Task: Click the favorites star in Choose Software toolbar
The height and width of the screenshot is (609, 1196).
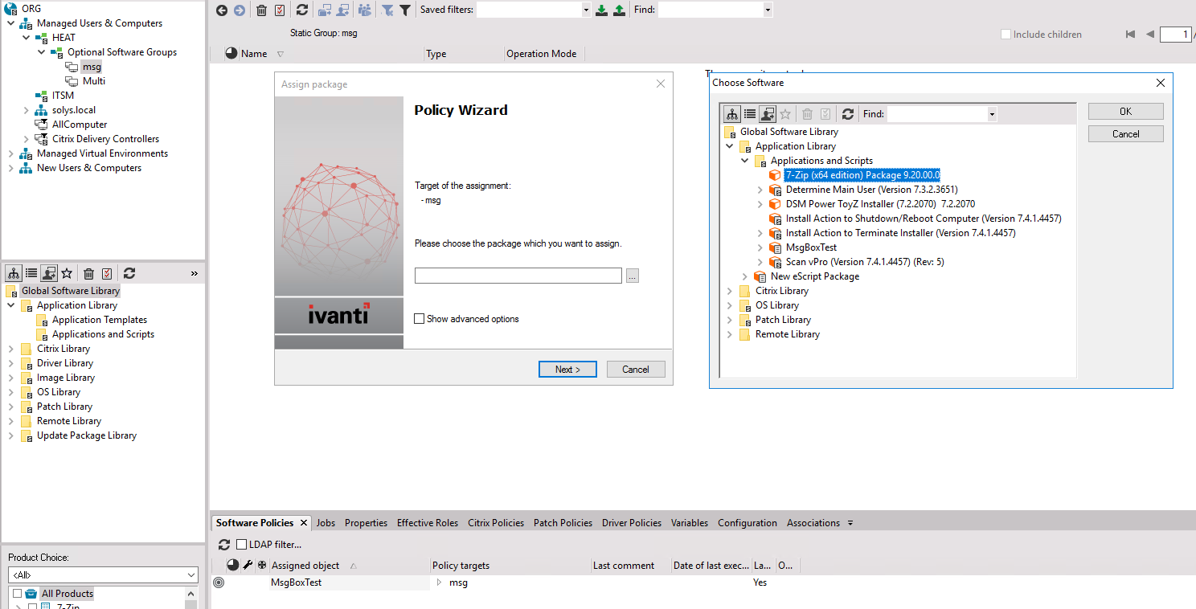Action: click(x=785, y=113)
